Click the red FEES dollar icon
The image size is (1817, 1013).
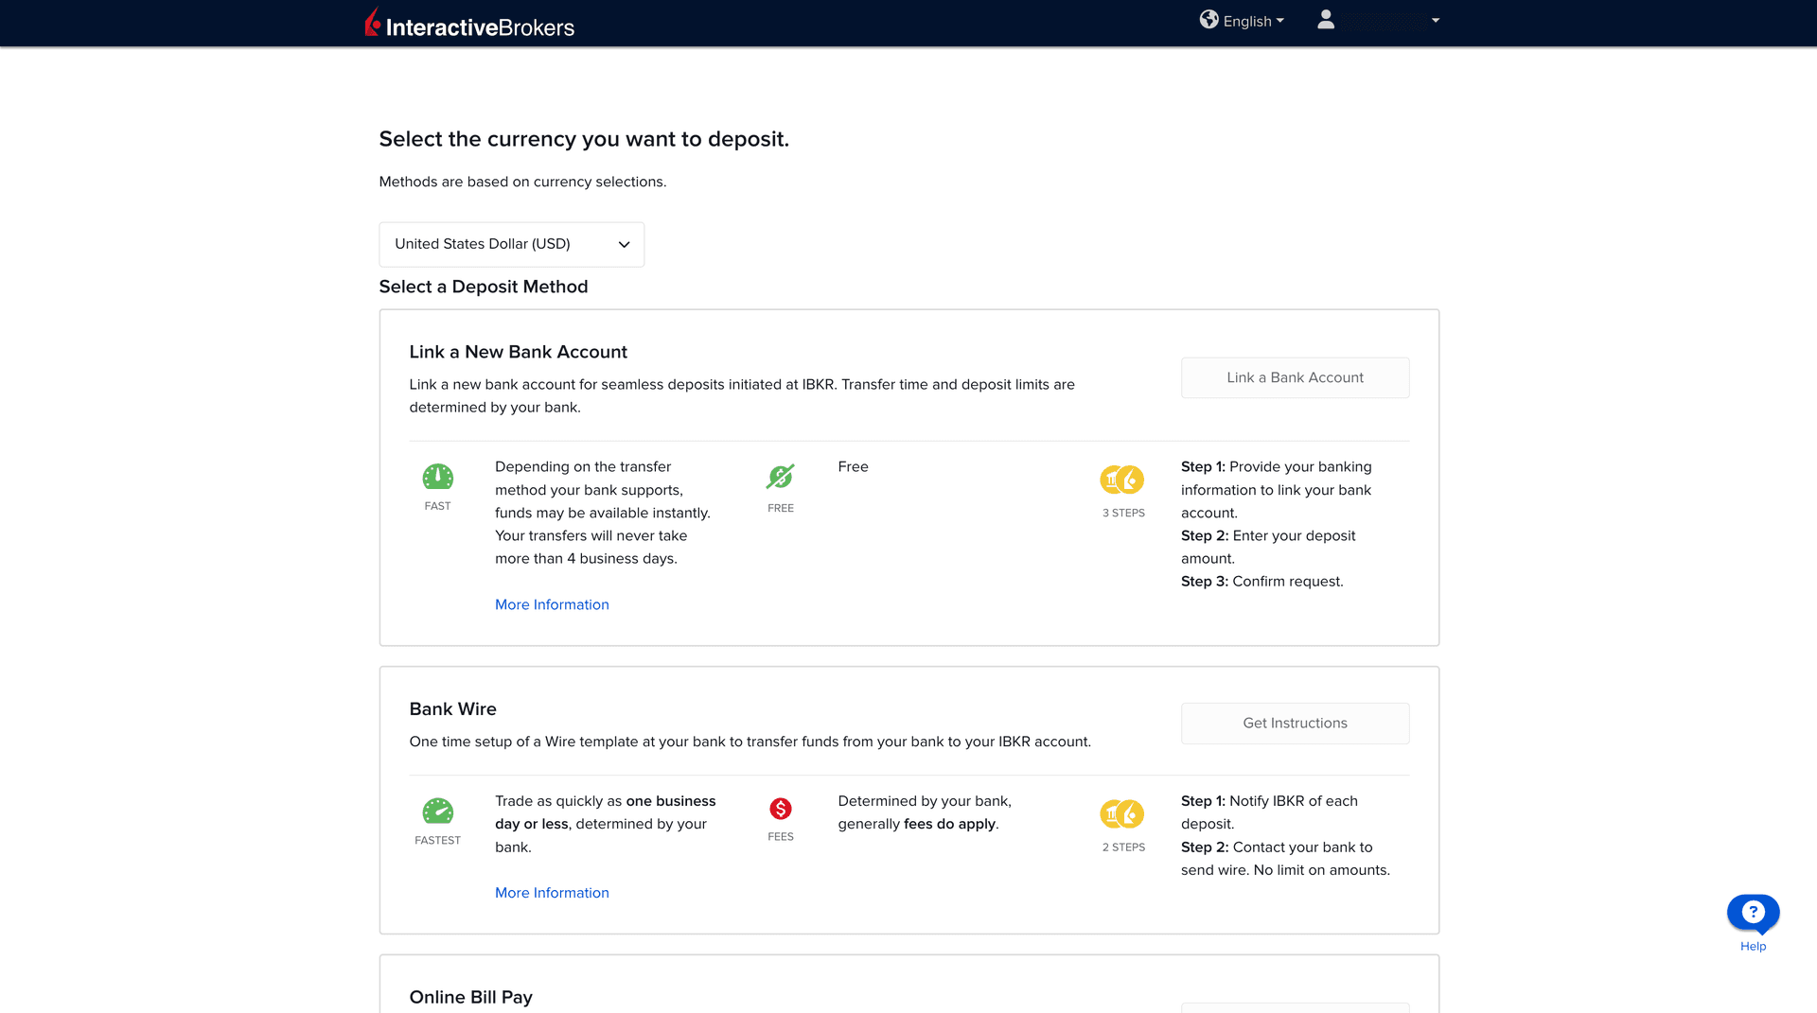(x=781, y=809)
